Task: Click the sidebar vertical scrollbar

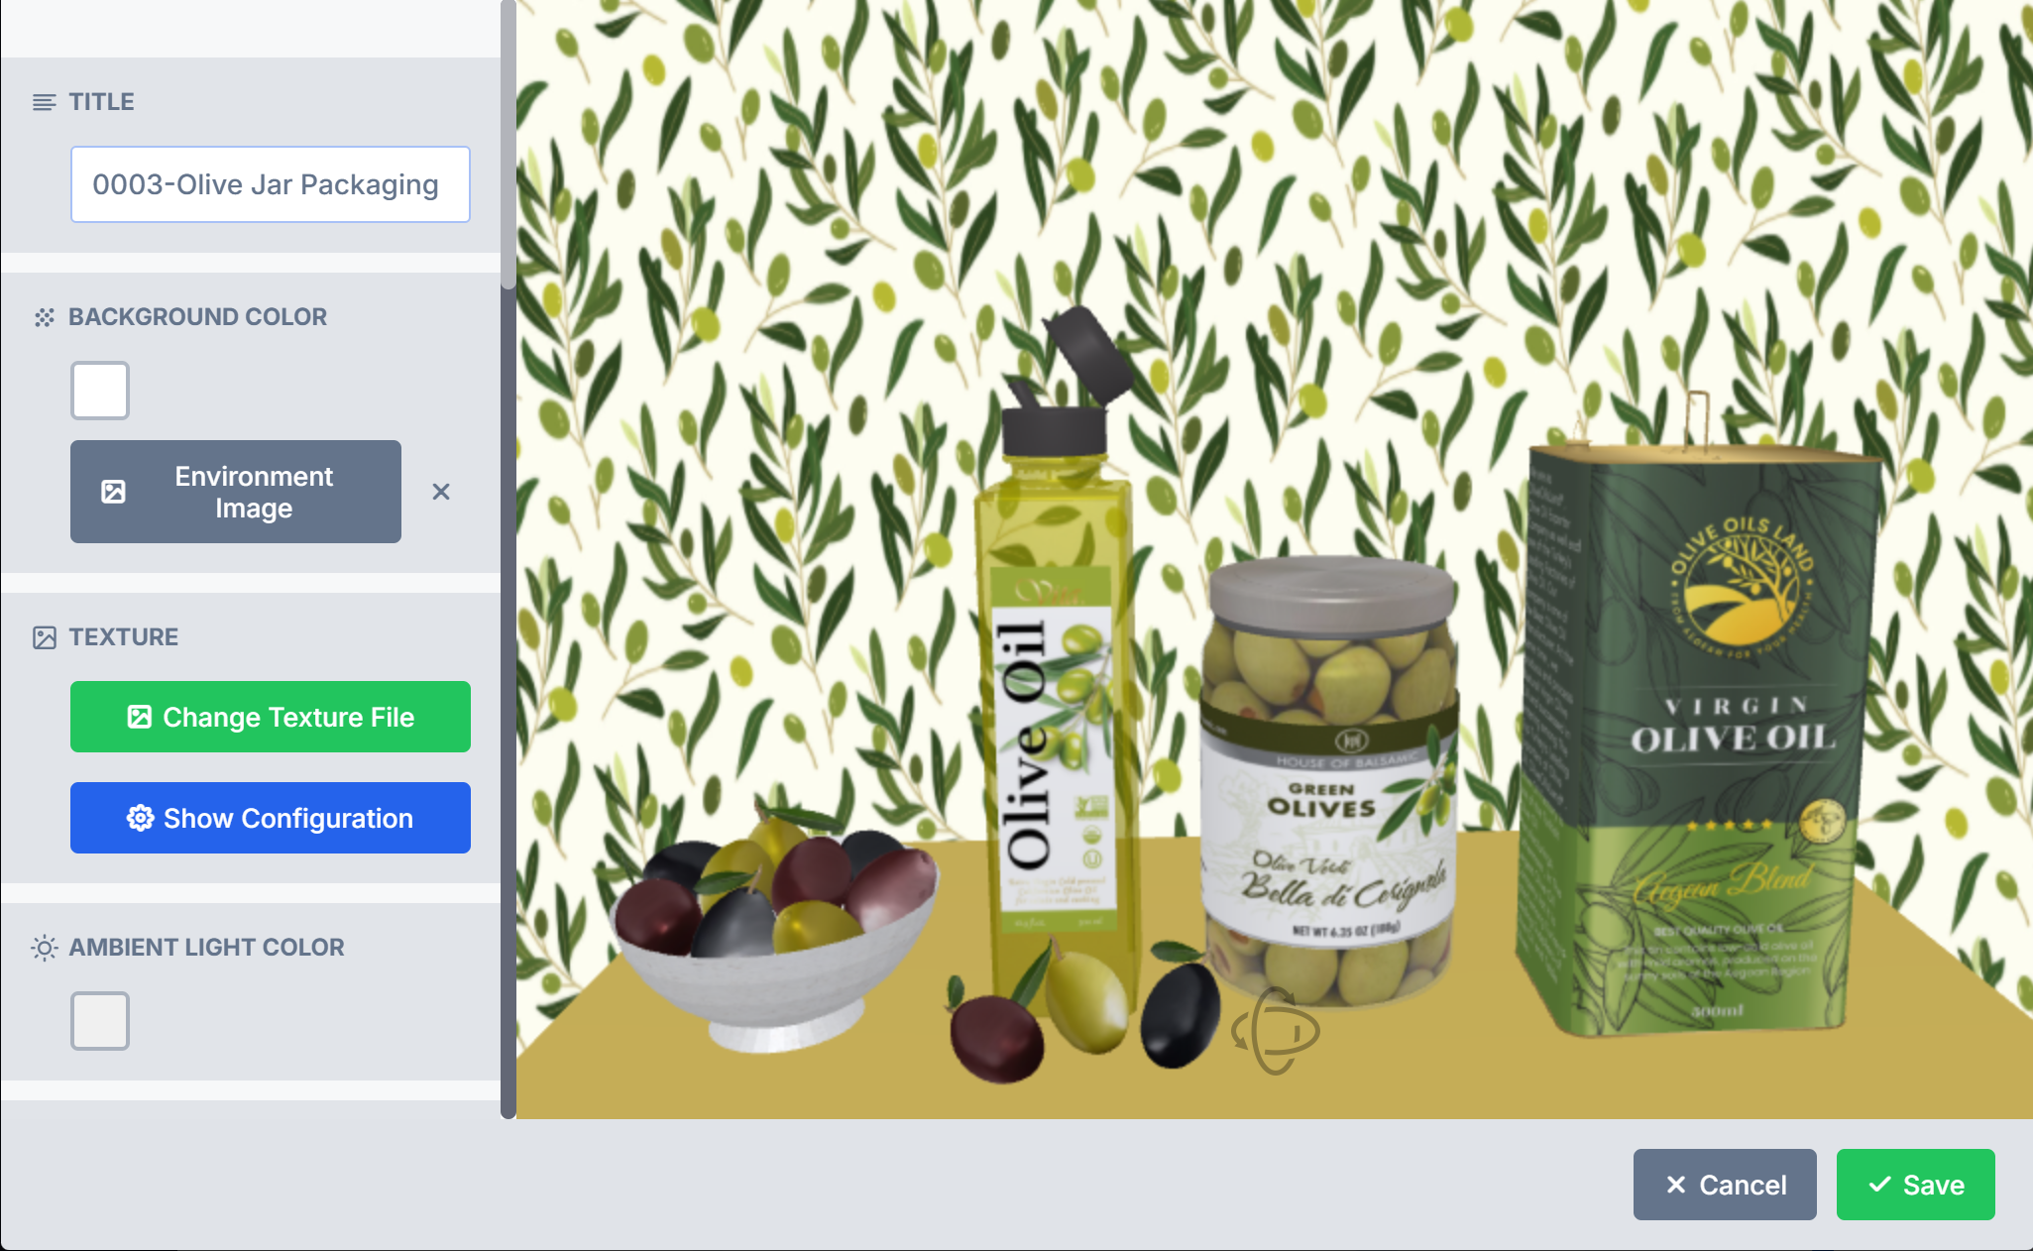Action: [508, 144]
